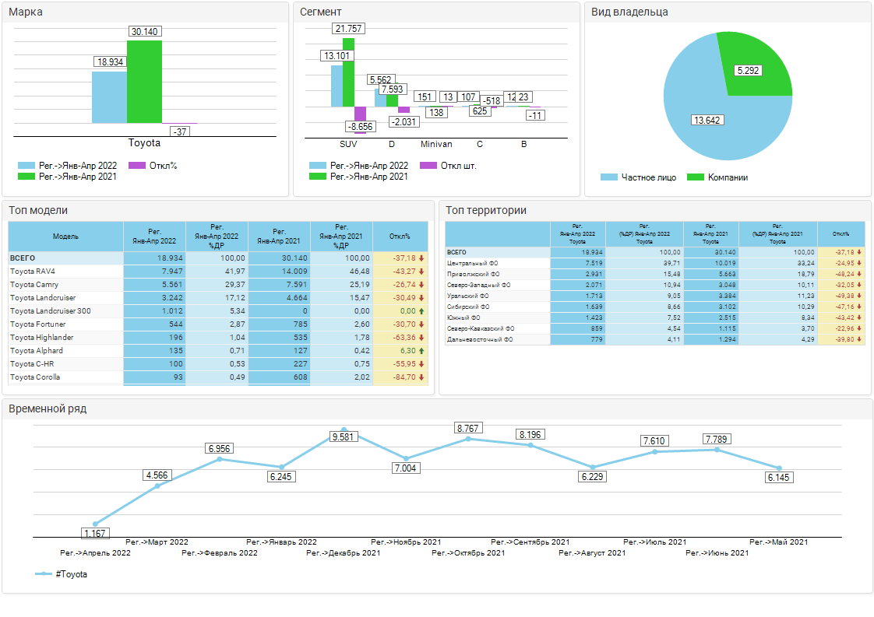Sort by the Модель column header
This screenshot has width=874, height=617.
pos(65,236)
